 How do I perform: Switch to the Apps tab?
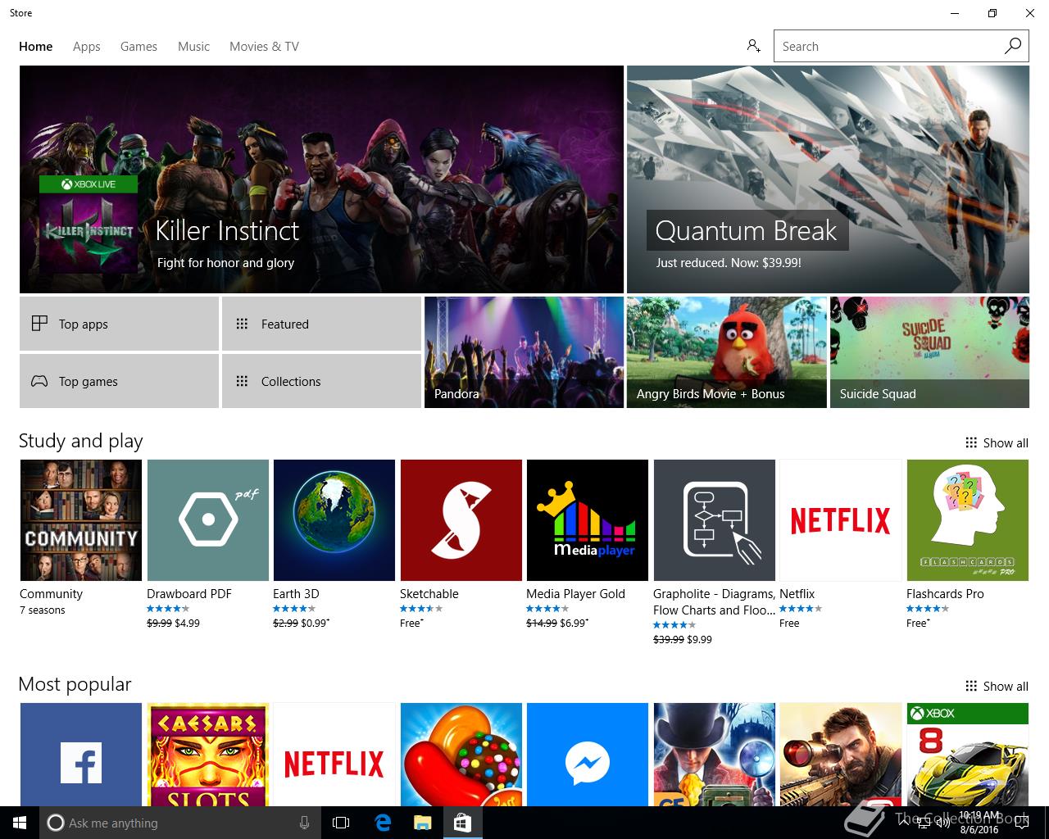tap(86, 47)
